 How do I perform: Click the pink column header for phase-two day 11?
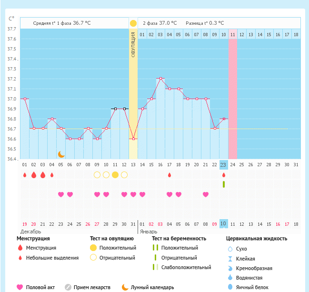click(232, 34)
